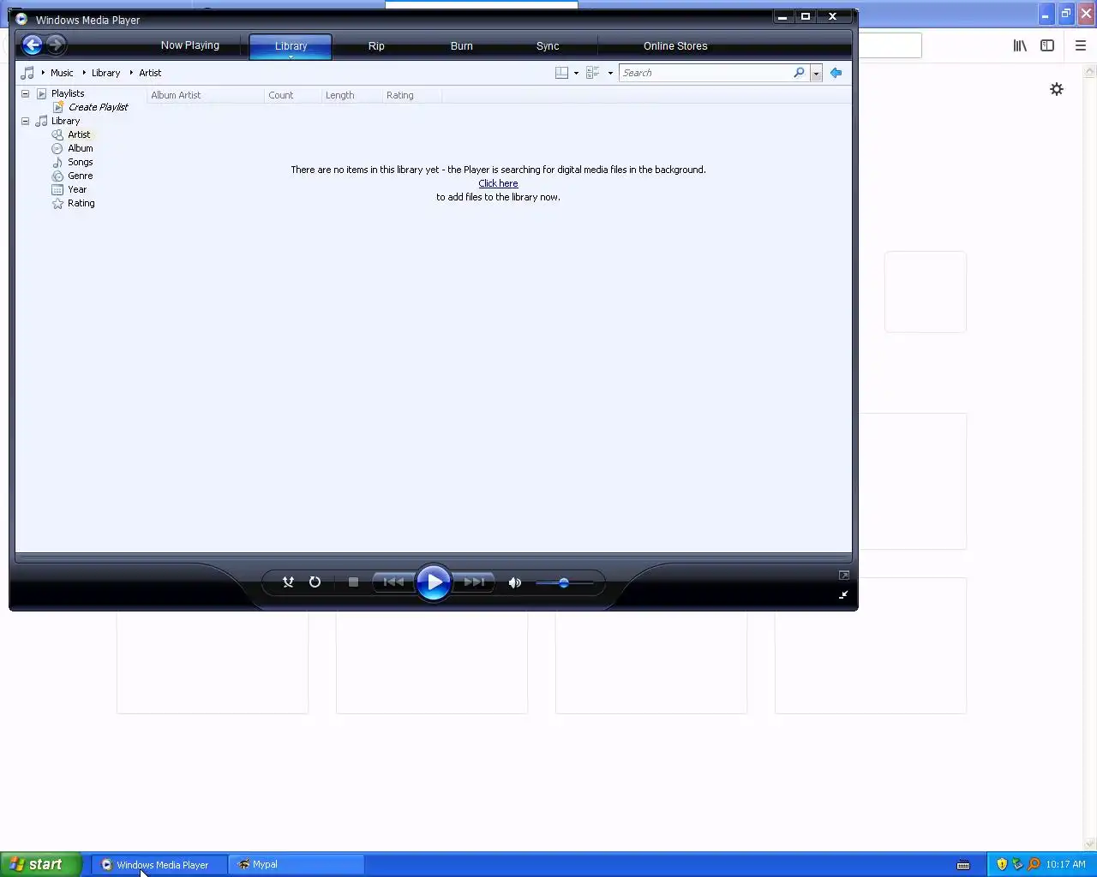Click the Stop button
The width and height of the screenshot is (1097, 877).
coord(353,582)
